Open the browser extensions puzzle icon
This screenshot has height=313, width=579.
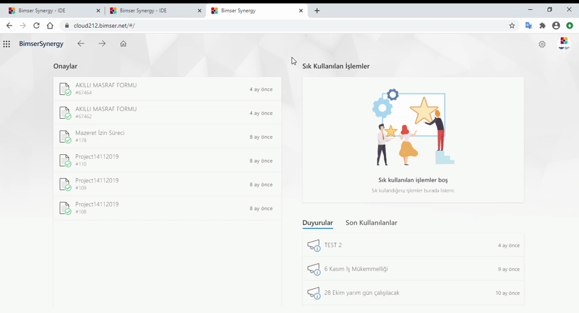pyautogui.click(x=543, y=26)
